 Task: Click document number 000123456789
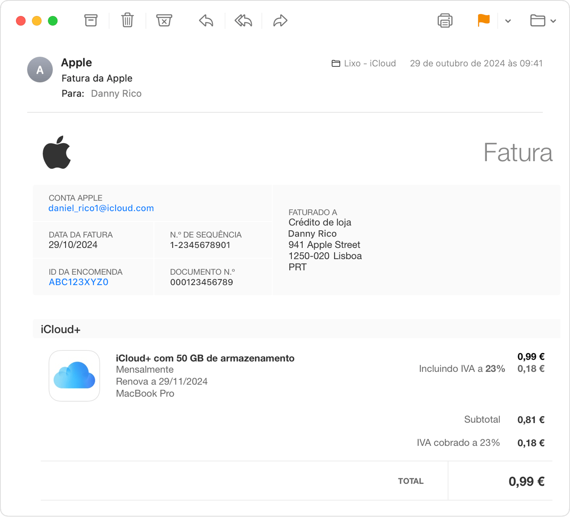[x=202, y=282]
